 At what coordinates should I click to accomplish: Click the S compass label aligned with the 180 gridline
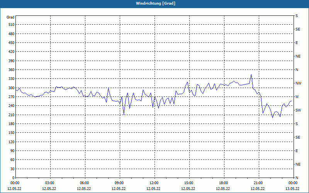click(x=297, y=124)
